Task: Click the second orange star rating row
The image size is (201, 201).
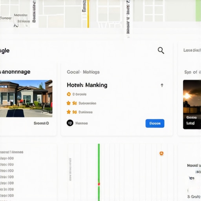Action: pos(80,112)
